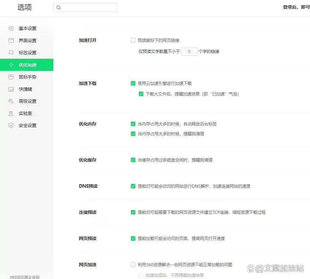Click the 优化缓存 section label
Viewport: 310px width, 279px height.
[87, 160]
